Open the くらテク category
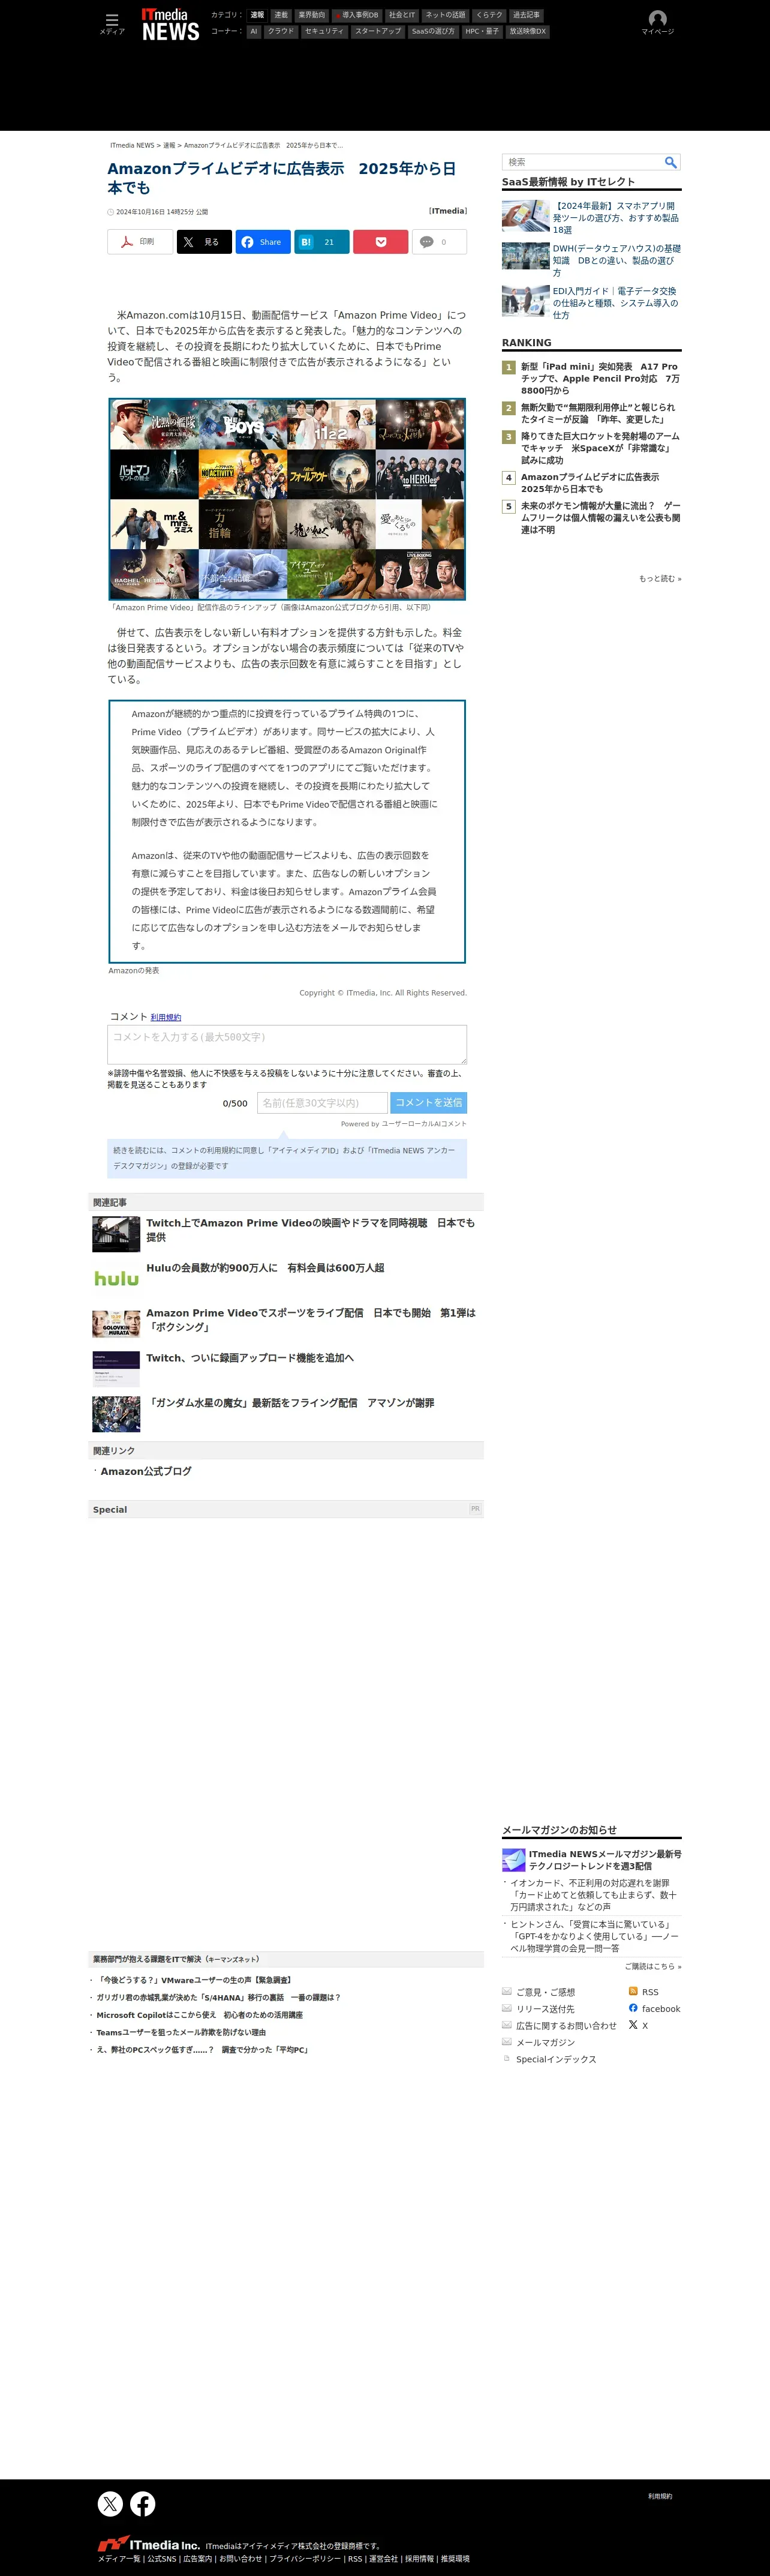The height and width of the screenshot is (2576, 770). pyautogui.click(x=489, y=15)
